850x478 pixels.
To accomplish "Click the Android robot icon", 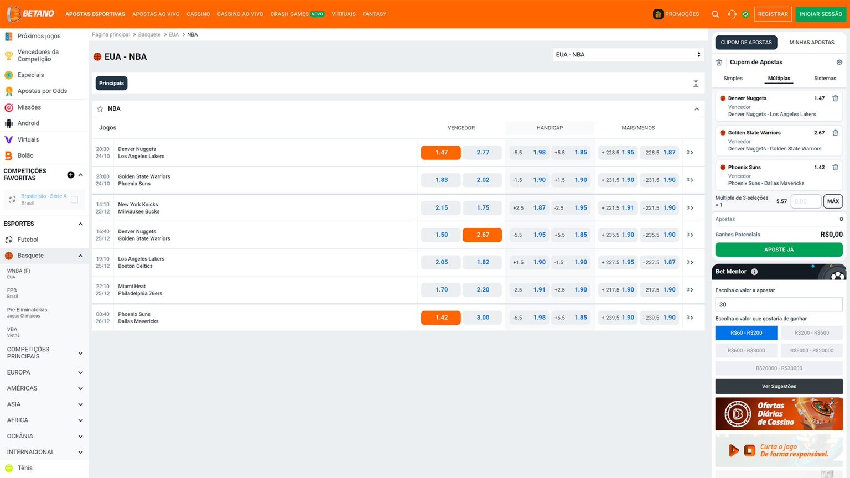I will 9,123.
